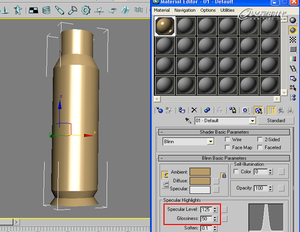Open the 01 - Default material name dropdown
The width and height of the screenshot is (300, 232).
click(252, 121)
